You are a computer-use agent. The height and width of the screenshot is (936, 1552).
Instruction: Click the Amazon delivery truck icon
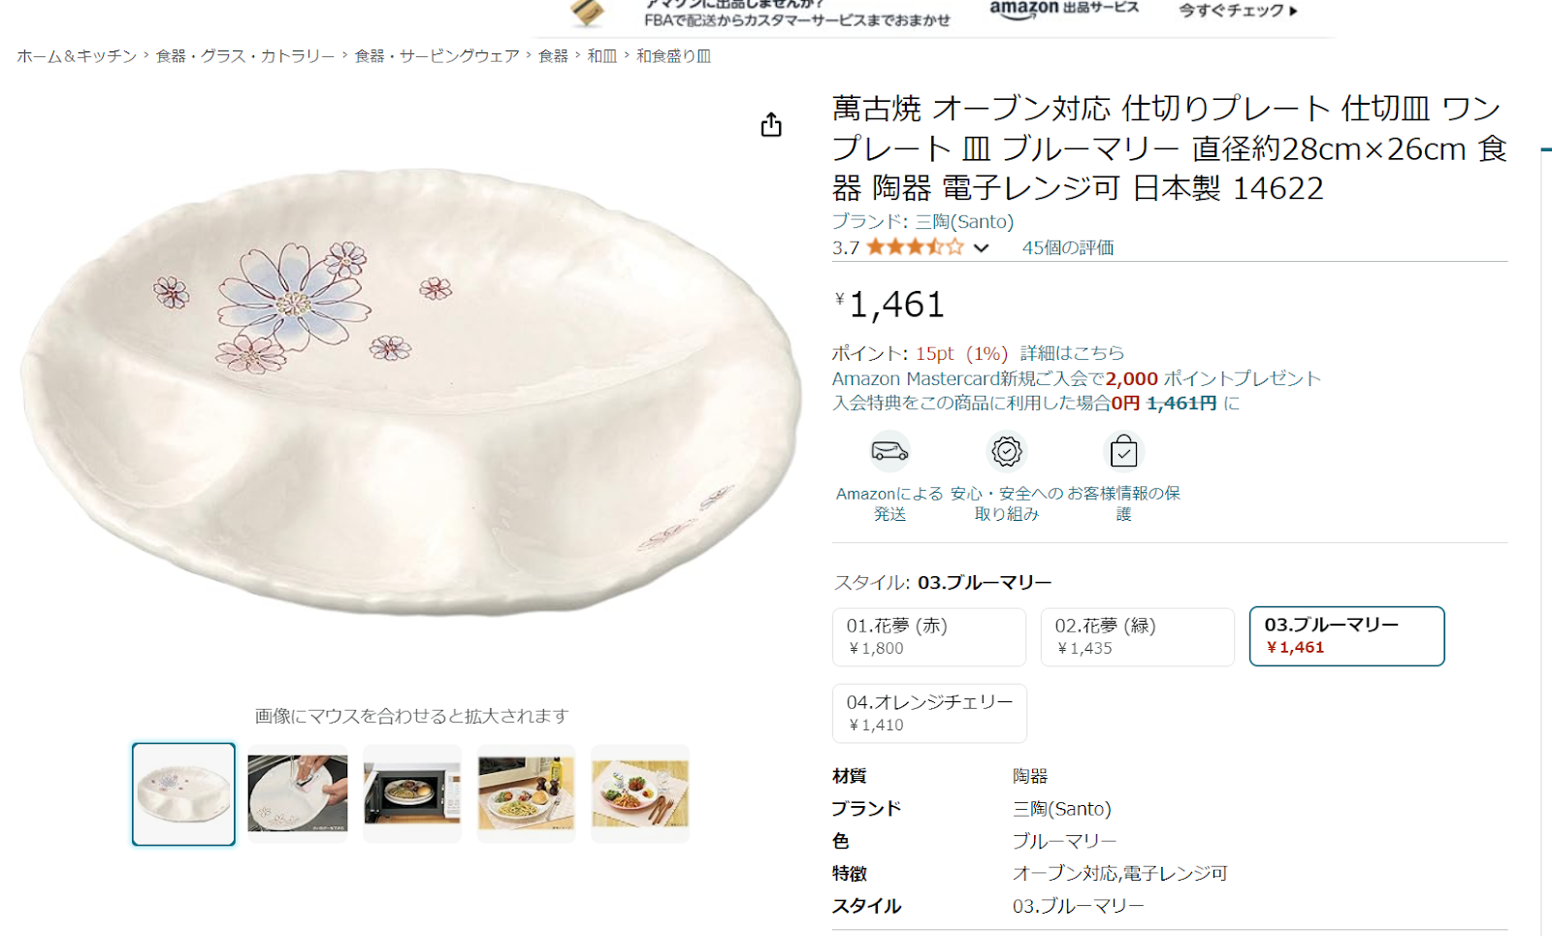[x=889, y=451]
